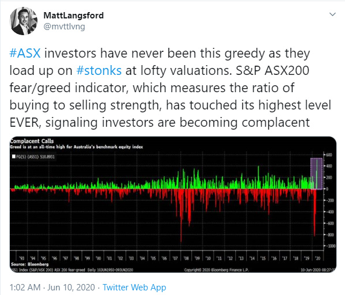Click the 600 value on y-axis

point(329,155)
